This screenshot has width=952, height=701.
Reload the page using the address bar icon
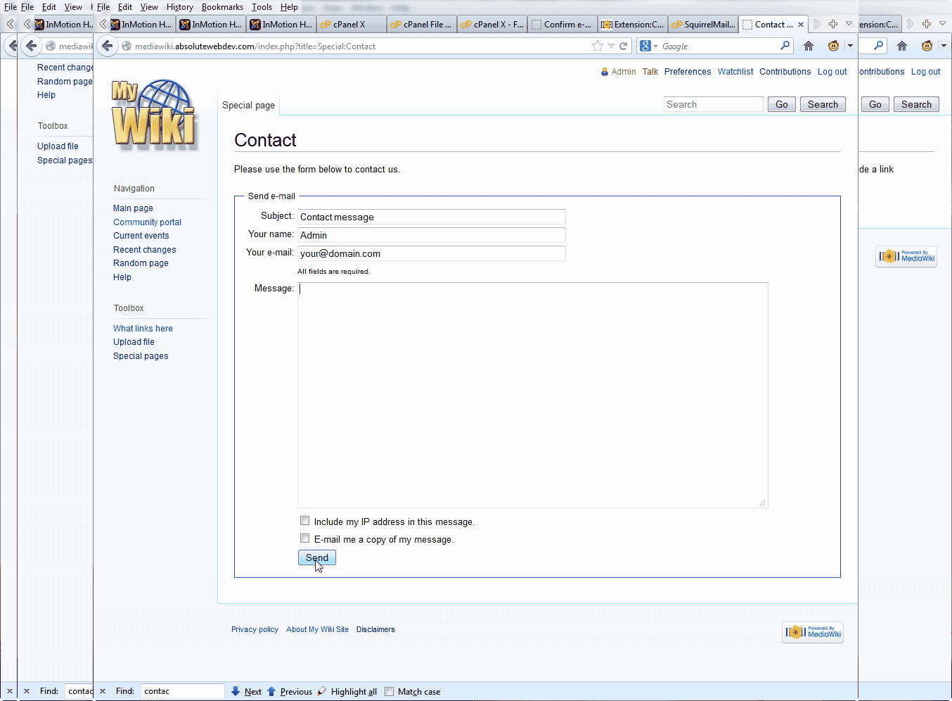click(623, 46)
